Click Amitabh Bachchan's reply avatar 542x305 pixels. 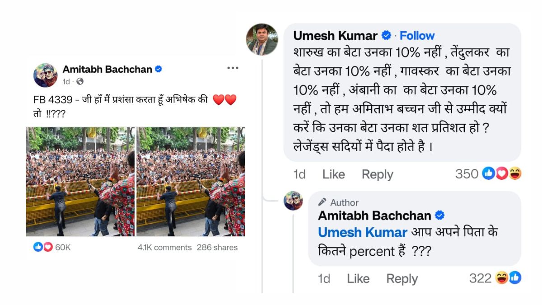click(293, 201)
